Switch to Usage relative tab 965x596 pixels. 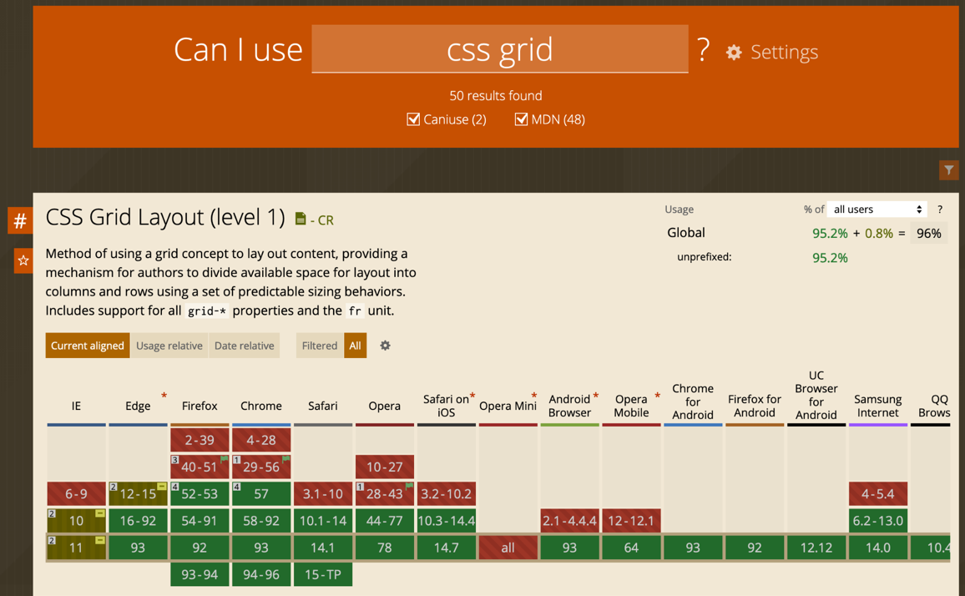point(169,346)
